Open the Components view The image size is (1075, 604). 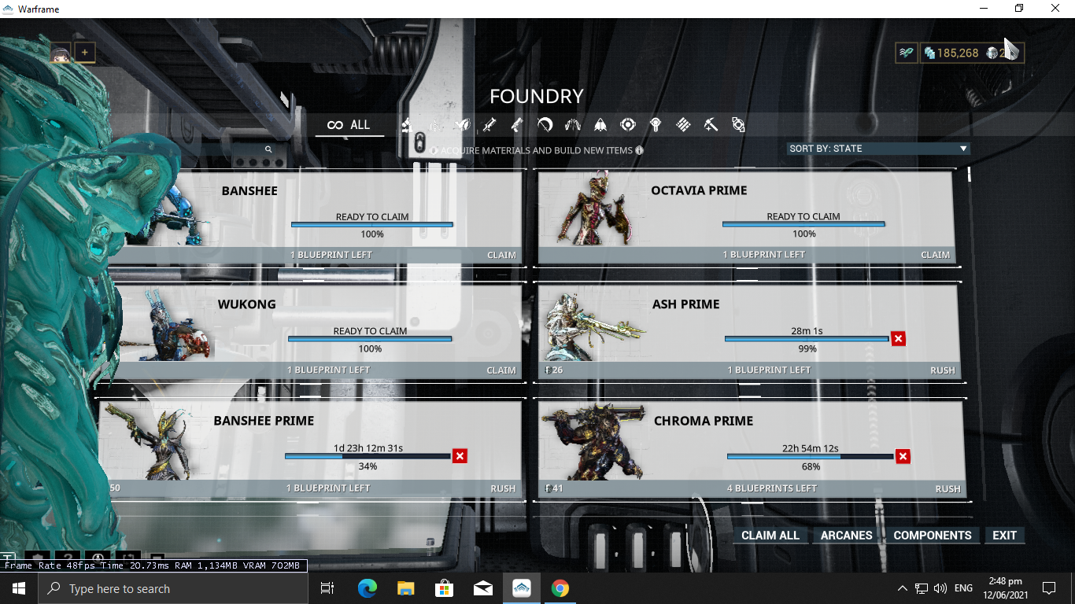point(933,535)
